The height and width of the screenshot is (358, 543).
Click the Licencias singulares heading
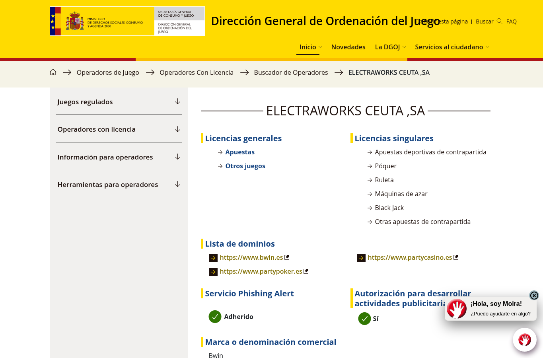tap(394, 138)
